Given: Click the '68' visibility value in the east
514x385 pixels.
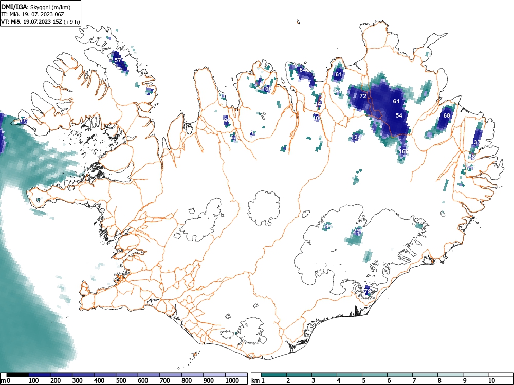Looking at the screenshot, I should point(447,115).
